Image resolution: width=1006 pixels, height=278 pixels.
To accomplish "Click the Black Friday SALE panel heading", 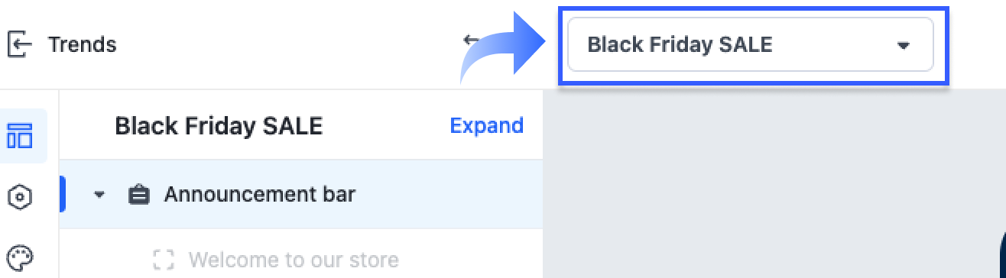I will point(219,125).
